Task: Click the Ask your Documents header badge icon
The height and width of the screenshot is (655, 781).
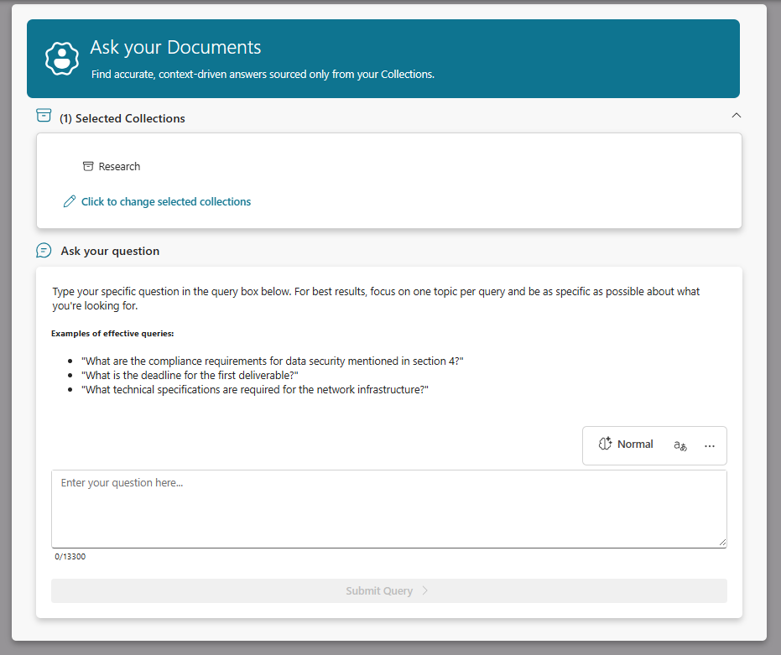Action: pyautogui.click(x=61, y=58)
